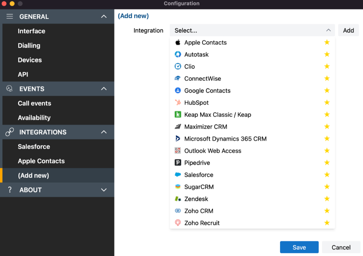This screenshot has width=363, height=256.
Task: Open Salesforce integration in sidebar
Action: pyautogui.click(x=59, y=146)
